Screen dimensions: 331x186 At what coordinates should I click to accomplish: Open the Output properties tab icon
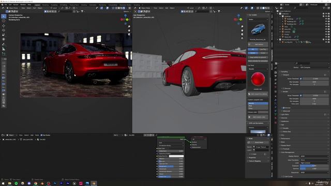click(x=276, y=76)
